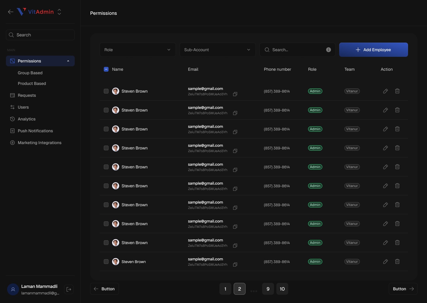Click the next page Button with right arrow
Image resolution: width=427 pixels, height=303 pixels.
(403, 289)
